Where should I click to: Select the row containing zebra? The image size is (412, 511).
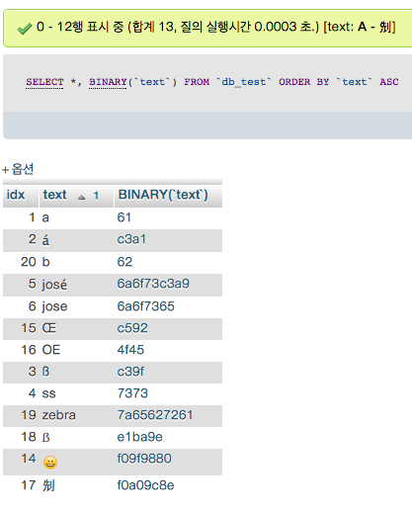(x=113, y=416)
